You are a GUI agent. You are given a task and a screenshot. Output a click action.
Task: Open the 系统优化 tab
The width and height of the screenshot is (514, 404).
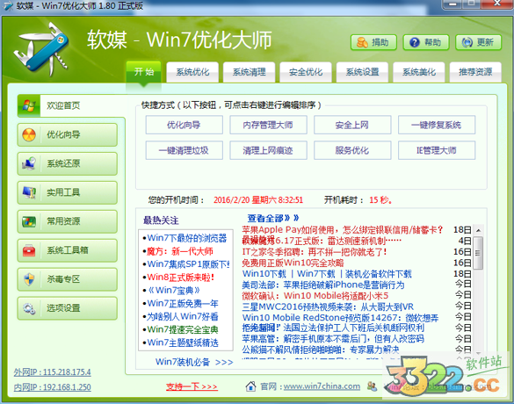192,72
